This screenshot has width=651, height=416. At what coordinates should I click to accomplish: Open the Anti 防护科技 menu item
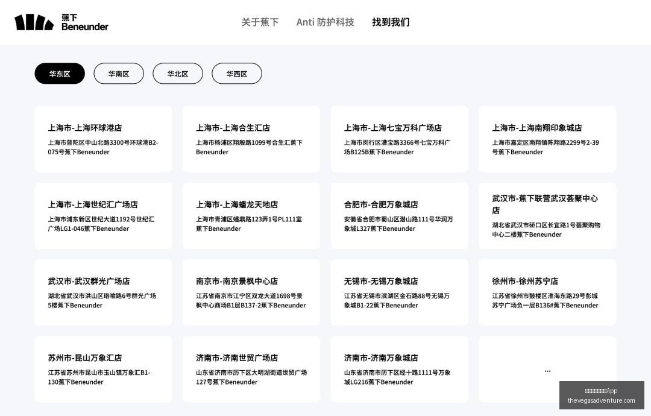point(325,22)
